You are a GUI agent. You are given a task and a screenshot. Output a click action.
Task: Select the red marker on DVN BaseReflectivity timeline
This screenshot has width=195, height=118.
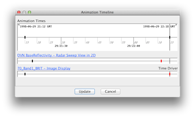[161, 61]
